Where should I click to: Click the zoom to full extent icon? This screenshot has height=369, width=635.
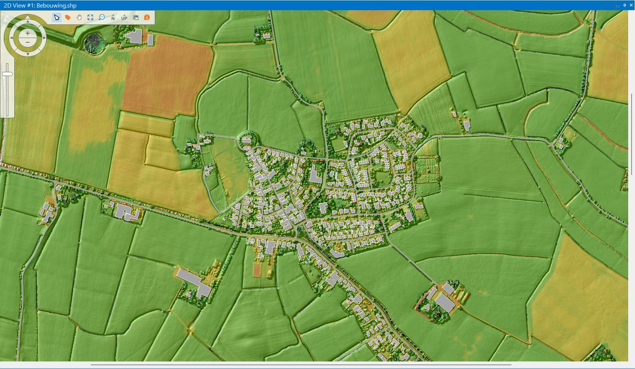[x=90, y=17]
